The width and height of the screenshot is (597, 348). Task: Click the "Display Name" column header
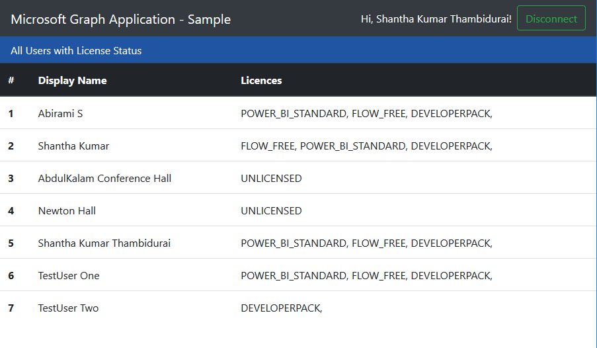pos(72,81)
